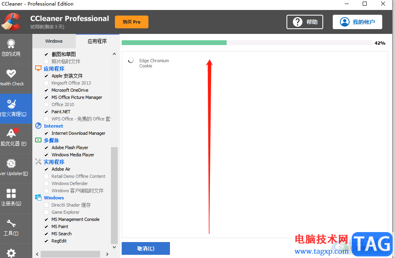Screen dimensions: 395x258
Task: Click the 42% progress label
Action: pyautogui.click(x=380, y=43)
